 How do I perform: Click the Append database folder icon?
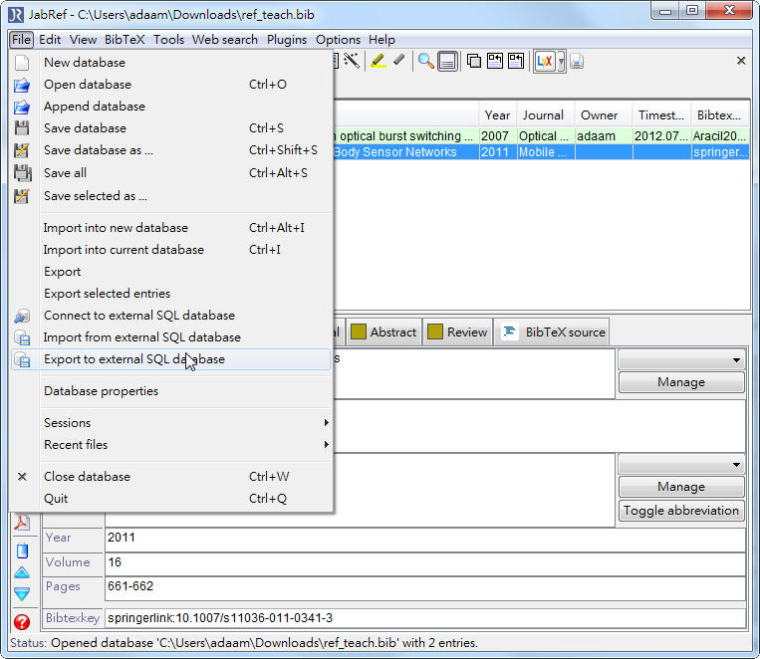pos(22,107)
